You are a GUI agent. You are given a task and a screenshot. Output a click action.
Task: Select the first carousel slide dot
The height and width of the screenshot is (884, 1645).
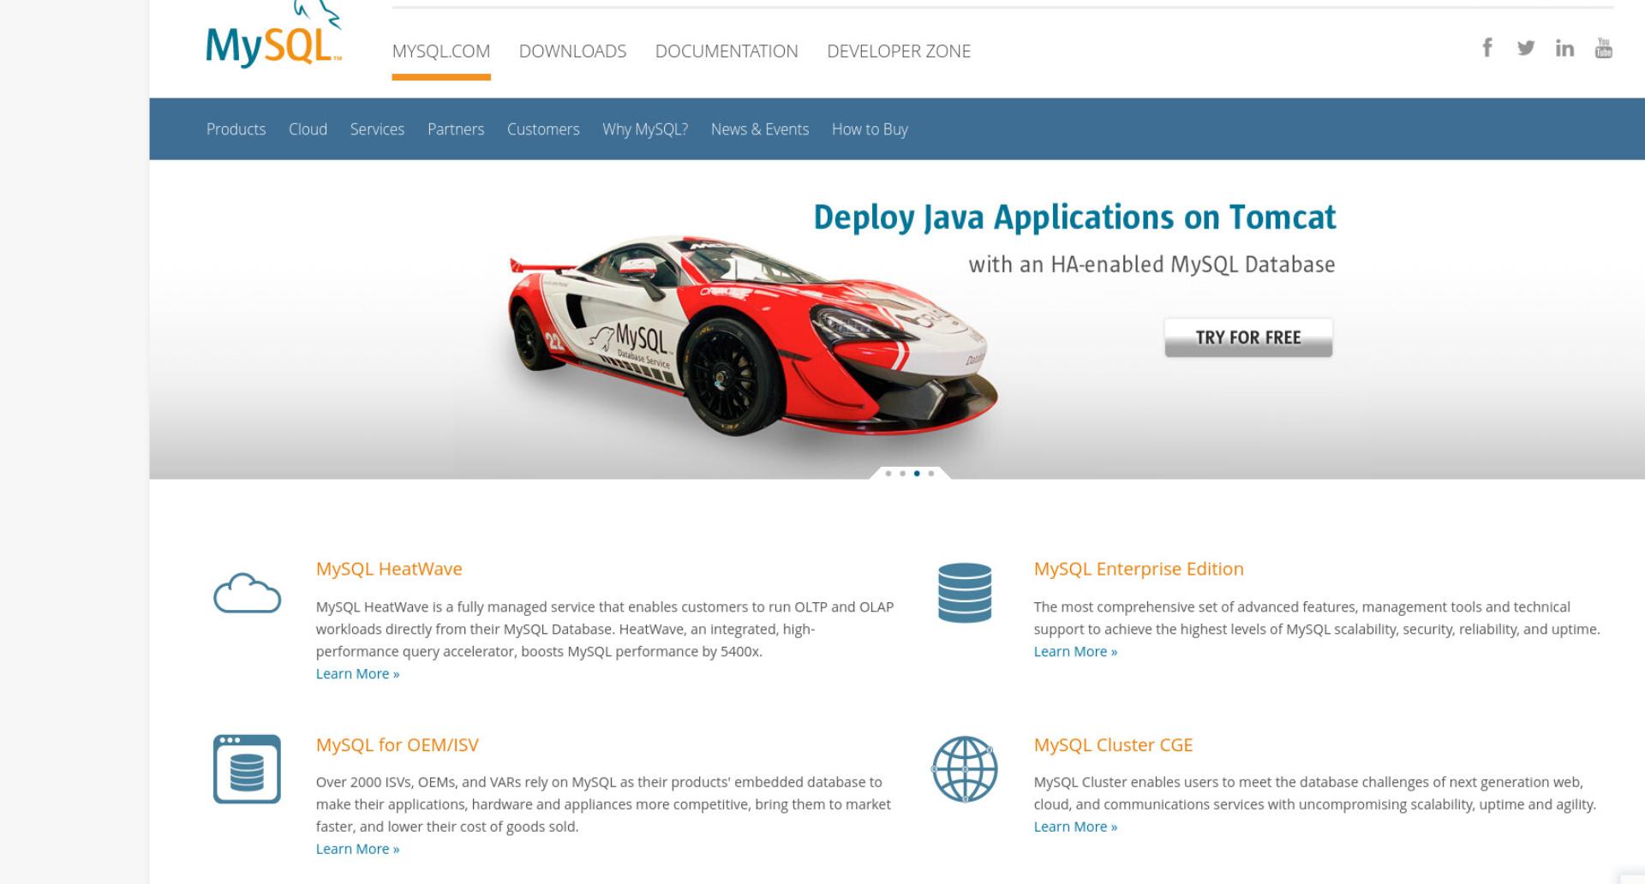(888, 473)
